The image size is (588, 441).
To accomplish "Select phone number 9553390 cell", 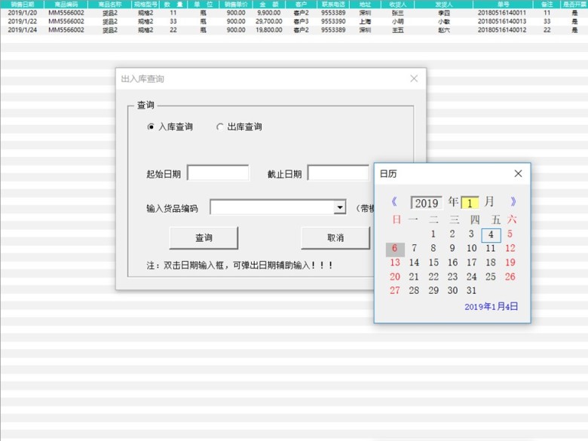I will tap(333, 21).
